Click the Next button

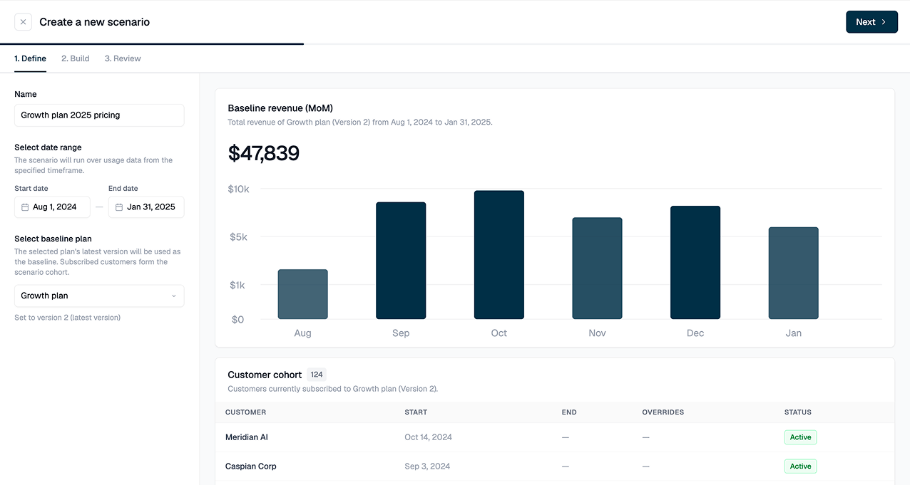point(871,22)
